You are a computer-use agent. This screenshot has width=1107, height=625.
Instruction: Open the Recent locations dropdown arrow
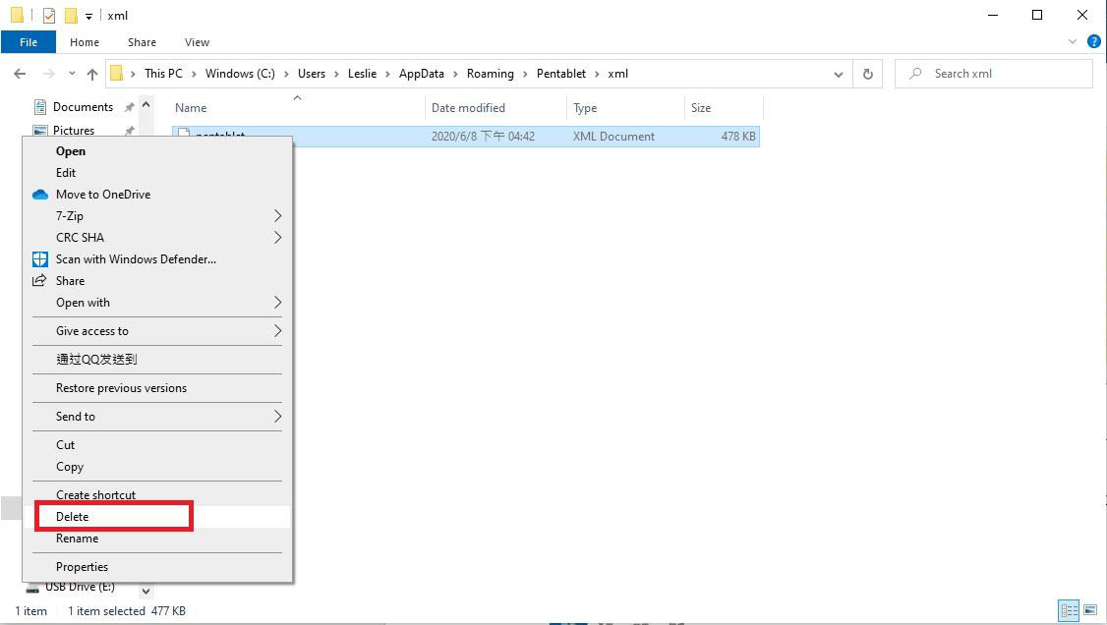(72, 74)
